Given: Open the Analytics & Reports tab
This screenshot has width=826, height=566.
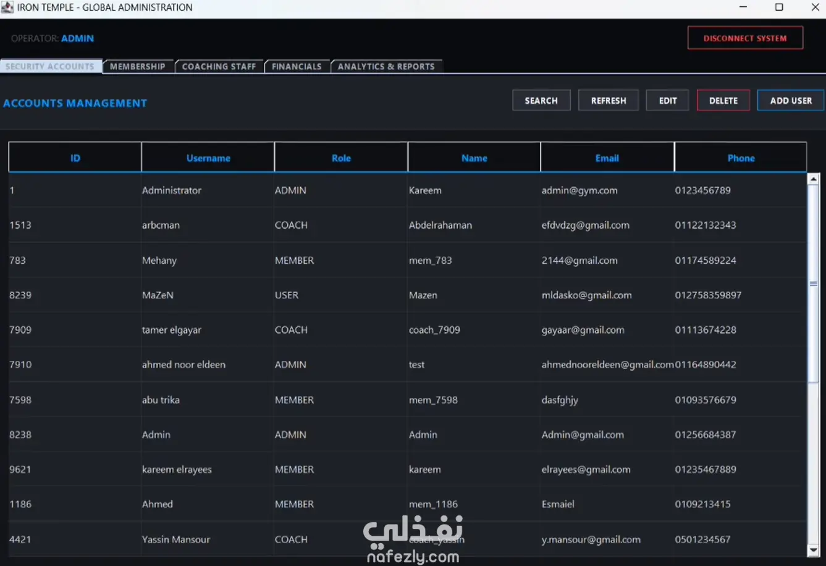Looking at the screenshot, I should click(x=386, y=66).
